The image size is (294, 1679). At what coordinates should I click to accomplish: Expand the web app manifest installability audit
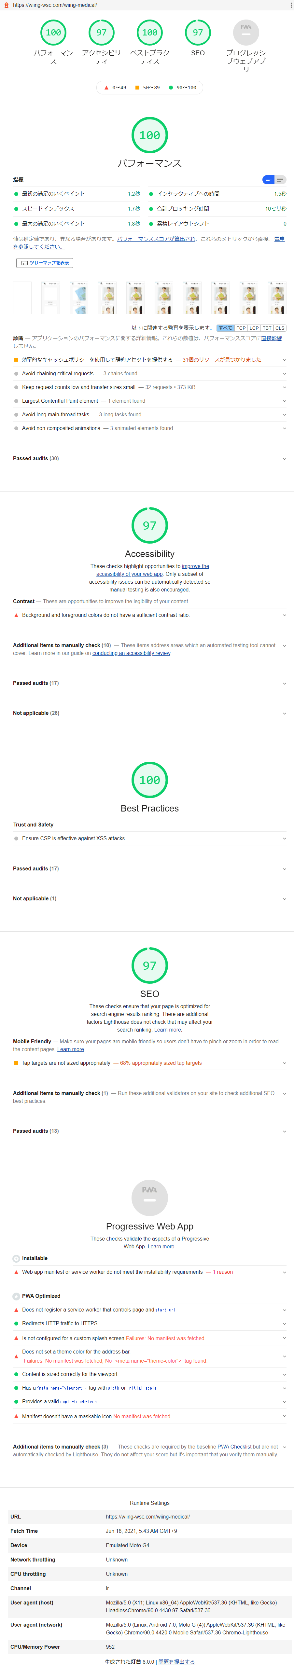pyautogui.click(x=112, y=1272)
